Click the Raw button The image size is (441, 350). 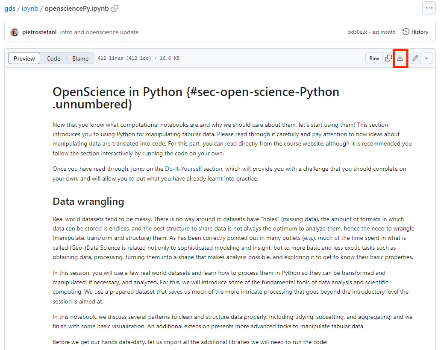(374, 58)
